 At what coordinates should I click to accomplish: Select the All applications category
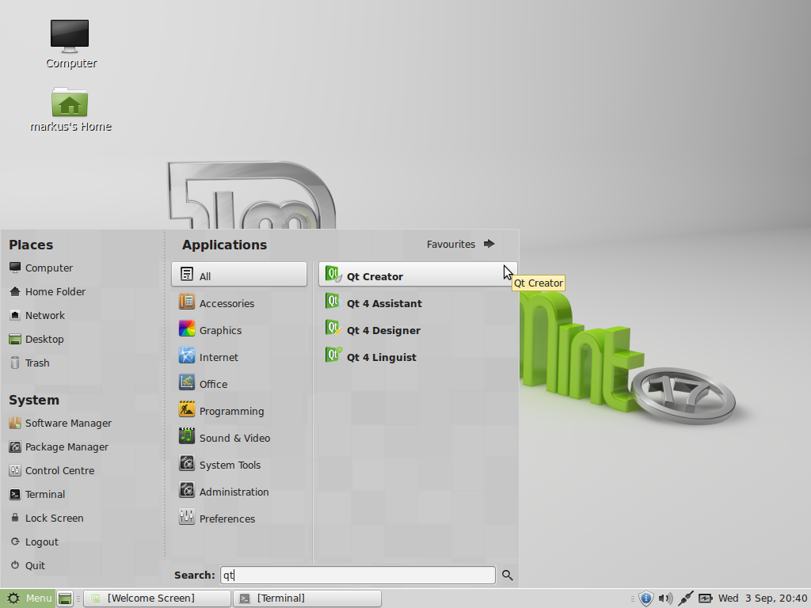(x=239, y=275)
